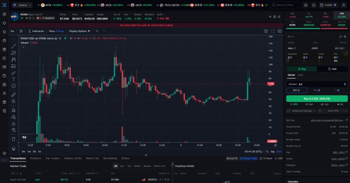
Task: Switch the chart to fullscreen mode
Action: pos(273,31)
